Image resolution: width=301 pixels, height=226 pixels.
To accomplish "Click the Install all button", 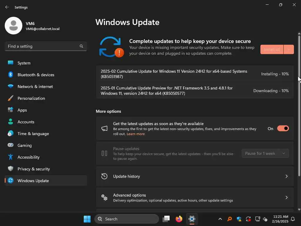I will (x=272, y=49).
